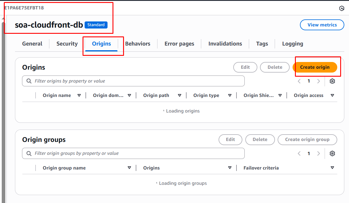Sort by Origin type column arrow
This screenshot has width=349, height=203.
click(x=230, y=95)
